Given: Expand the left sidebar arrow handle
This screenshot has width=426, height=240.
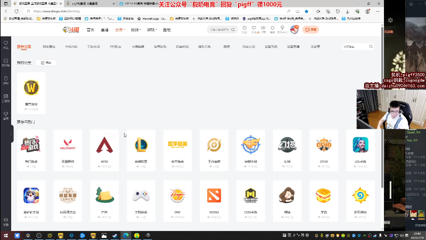Looking at the screenshot, I should point(11,134).
